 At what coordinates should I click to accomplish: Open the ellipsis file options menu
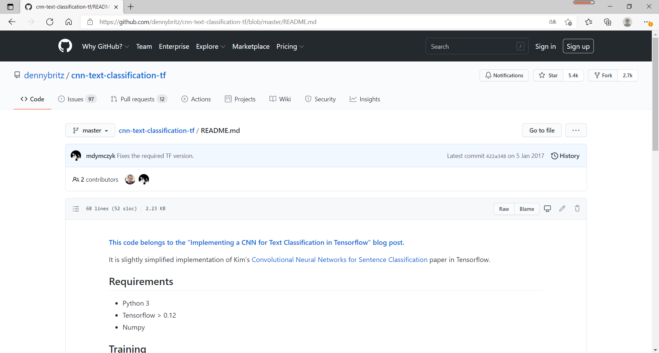576,130
